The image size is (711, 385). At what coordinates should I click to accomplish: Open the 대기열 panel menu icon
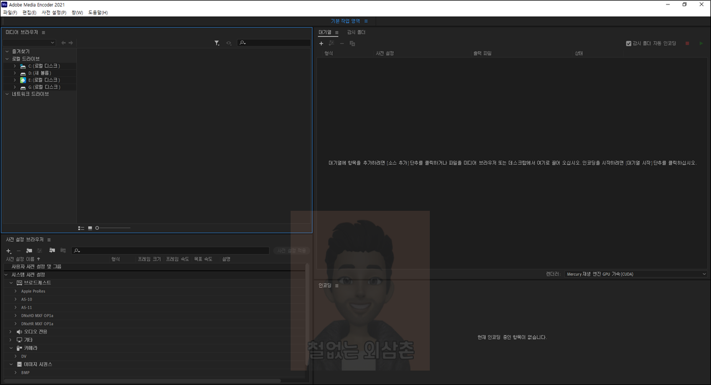pyautogui.click(x=337, y=32)
